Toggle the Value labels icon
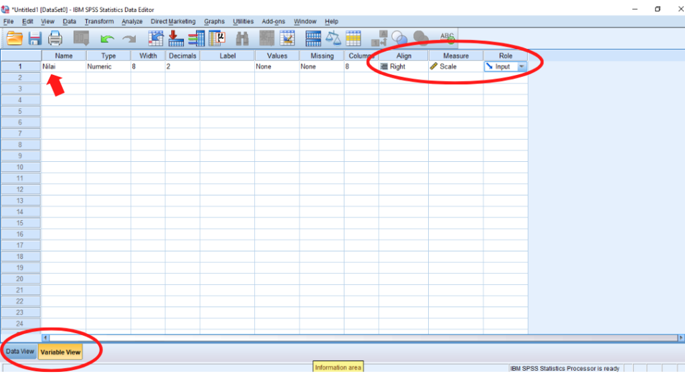 [x=379, y=38]
